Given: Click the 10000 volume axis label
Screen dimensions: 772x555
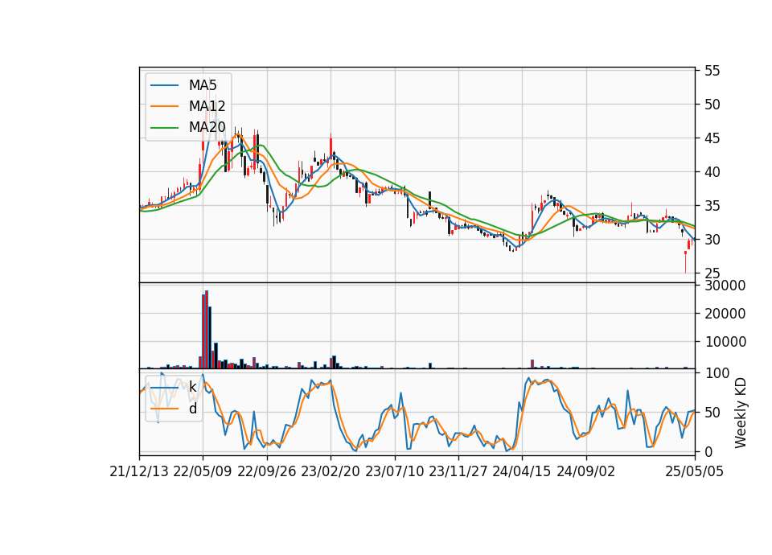Looking at the screenshot, I should pos(725,342).
